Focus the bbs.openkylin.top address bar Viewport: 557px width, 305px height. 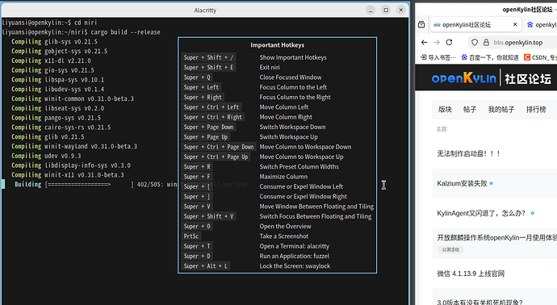tap(517, 43)
